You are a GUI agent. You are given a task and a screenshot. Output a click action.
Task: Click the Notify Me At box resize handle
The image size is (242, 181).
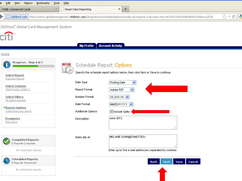[x=175, y=146]
